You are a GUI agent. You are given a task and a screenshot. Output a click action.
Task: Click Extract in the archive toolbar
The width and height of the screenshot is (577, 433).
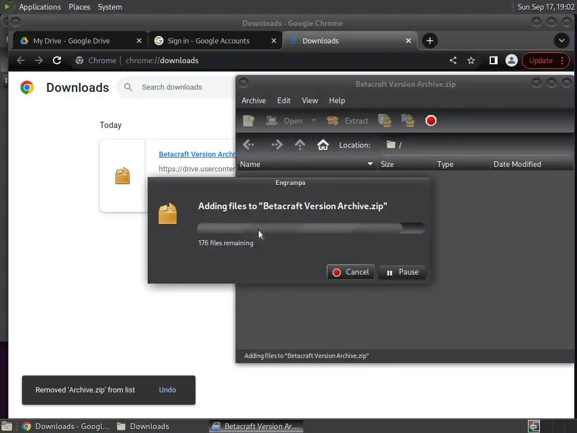click(348, 121)
